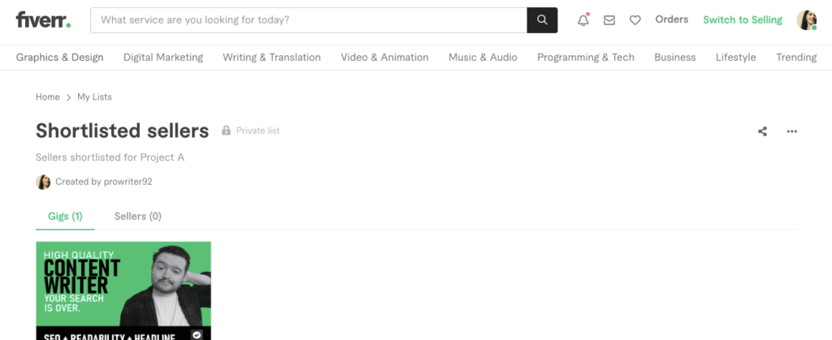Click the Fiverr logo
The image size is (832, 340).
[44, 19]
